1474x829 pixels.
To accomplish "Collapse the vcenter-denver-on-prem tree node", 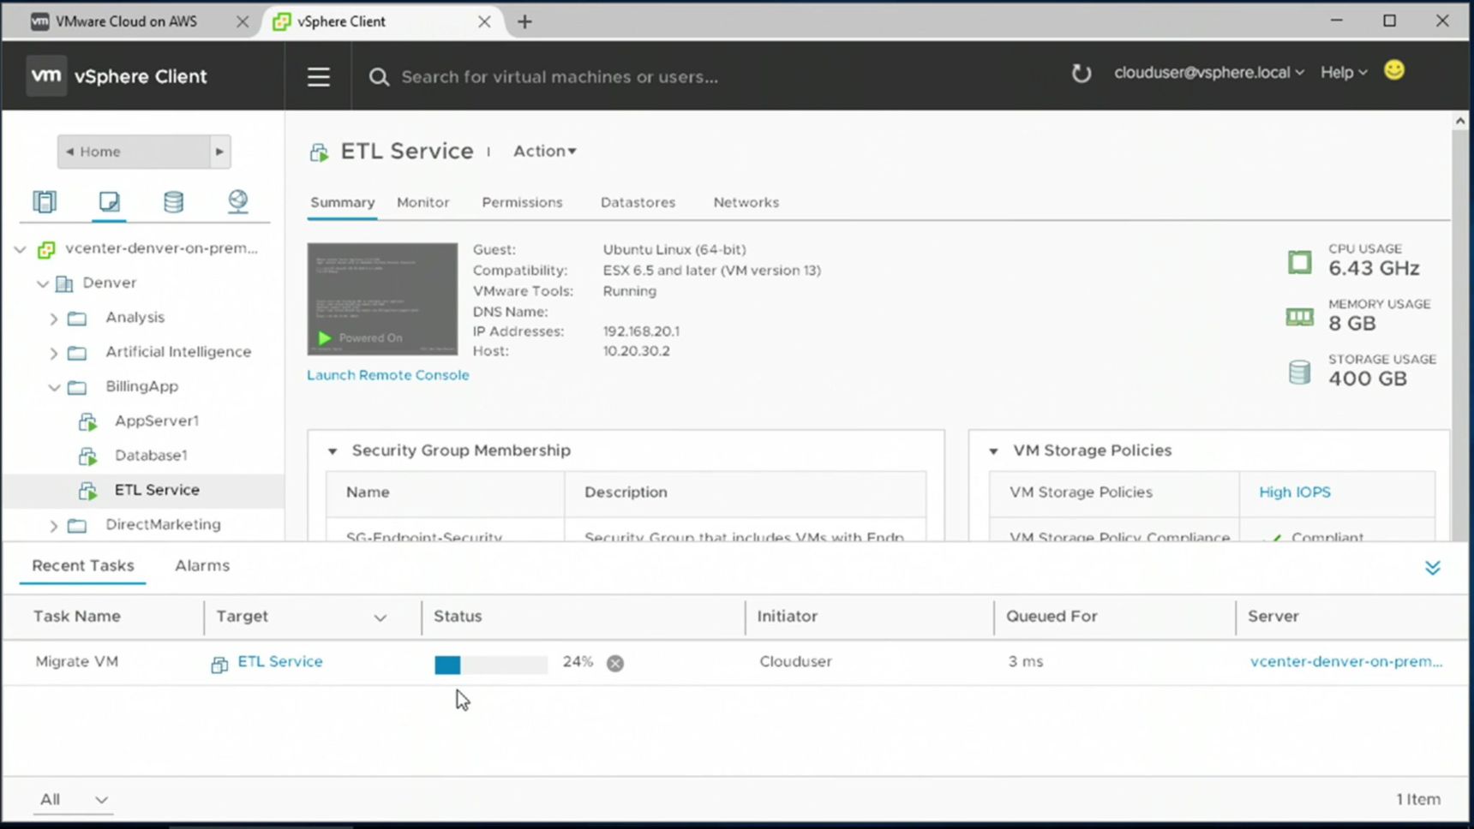I will point(20,249).
